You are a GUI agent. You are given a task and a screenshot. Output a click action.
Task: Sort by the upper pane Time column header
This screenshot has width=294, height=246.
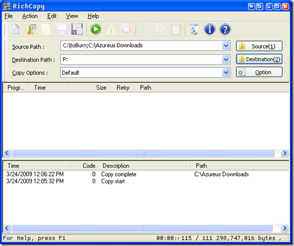(x=49, y=88)
